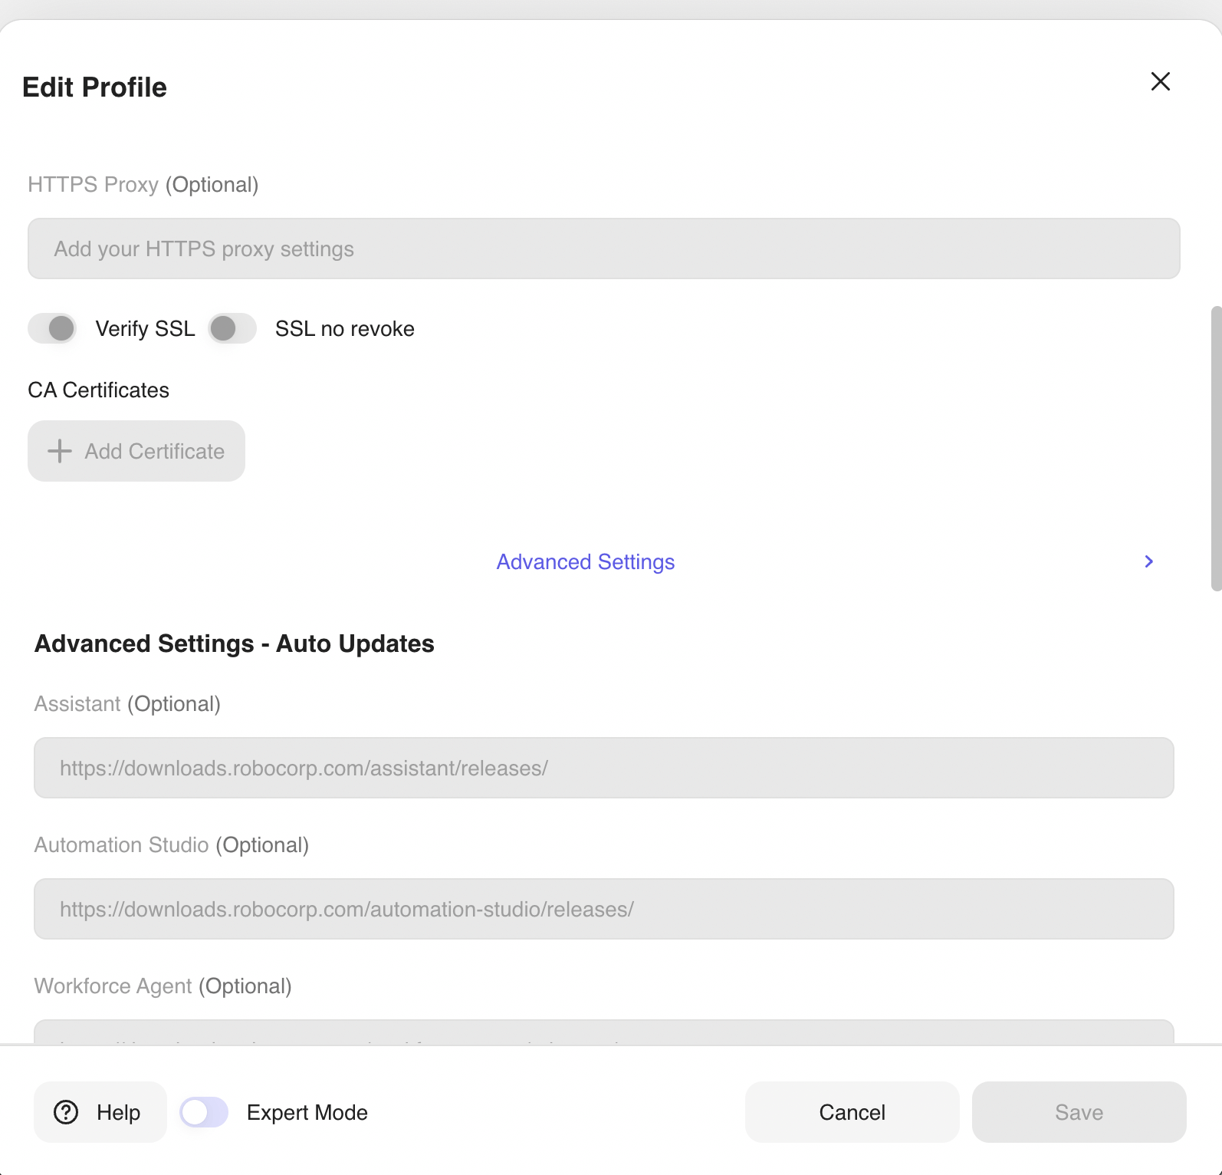This screenshot has height=1175, width=1222.
Task: Open the Advanced Settings link
Action: (x=586, y=561)
